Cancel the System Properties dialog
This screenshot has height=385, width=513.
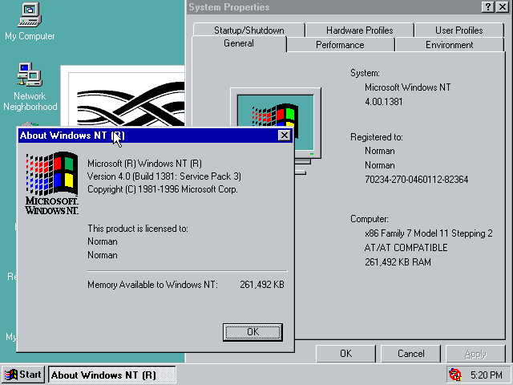pos(410,354)
